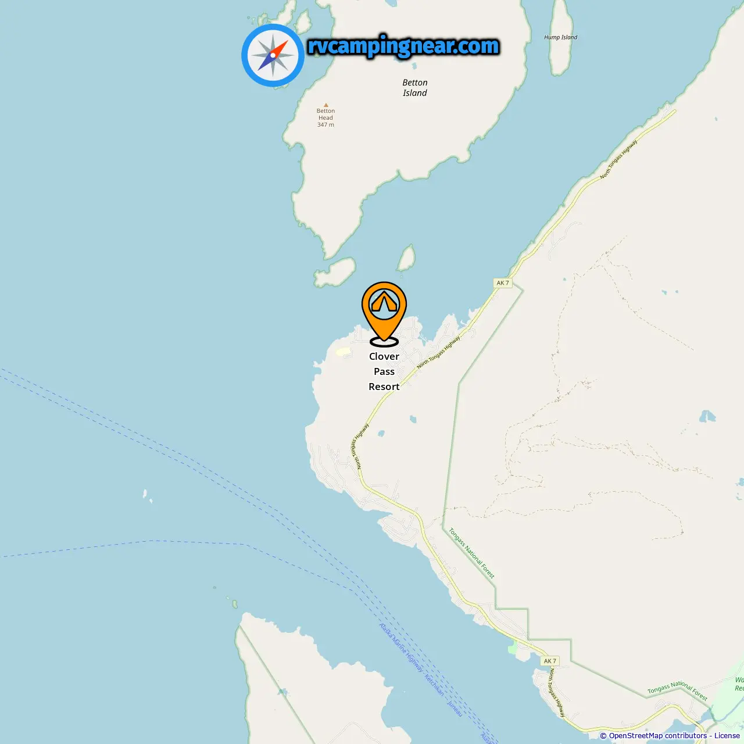Open the rvcampingnear.com site title
The height and width of the screenshot is (744, 744).
coord(403,46)
